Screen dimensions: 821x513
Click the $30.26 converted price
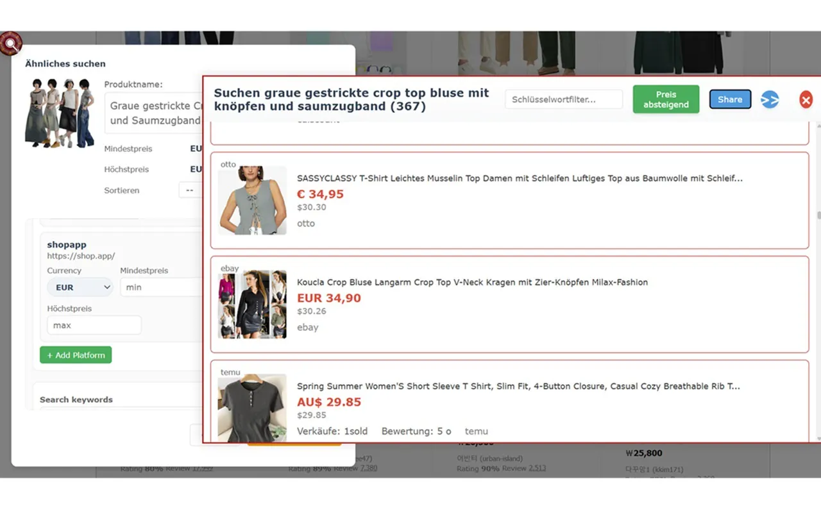point(312,311)
